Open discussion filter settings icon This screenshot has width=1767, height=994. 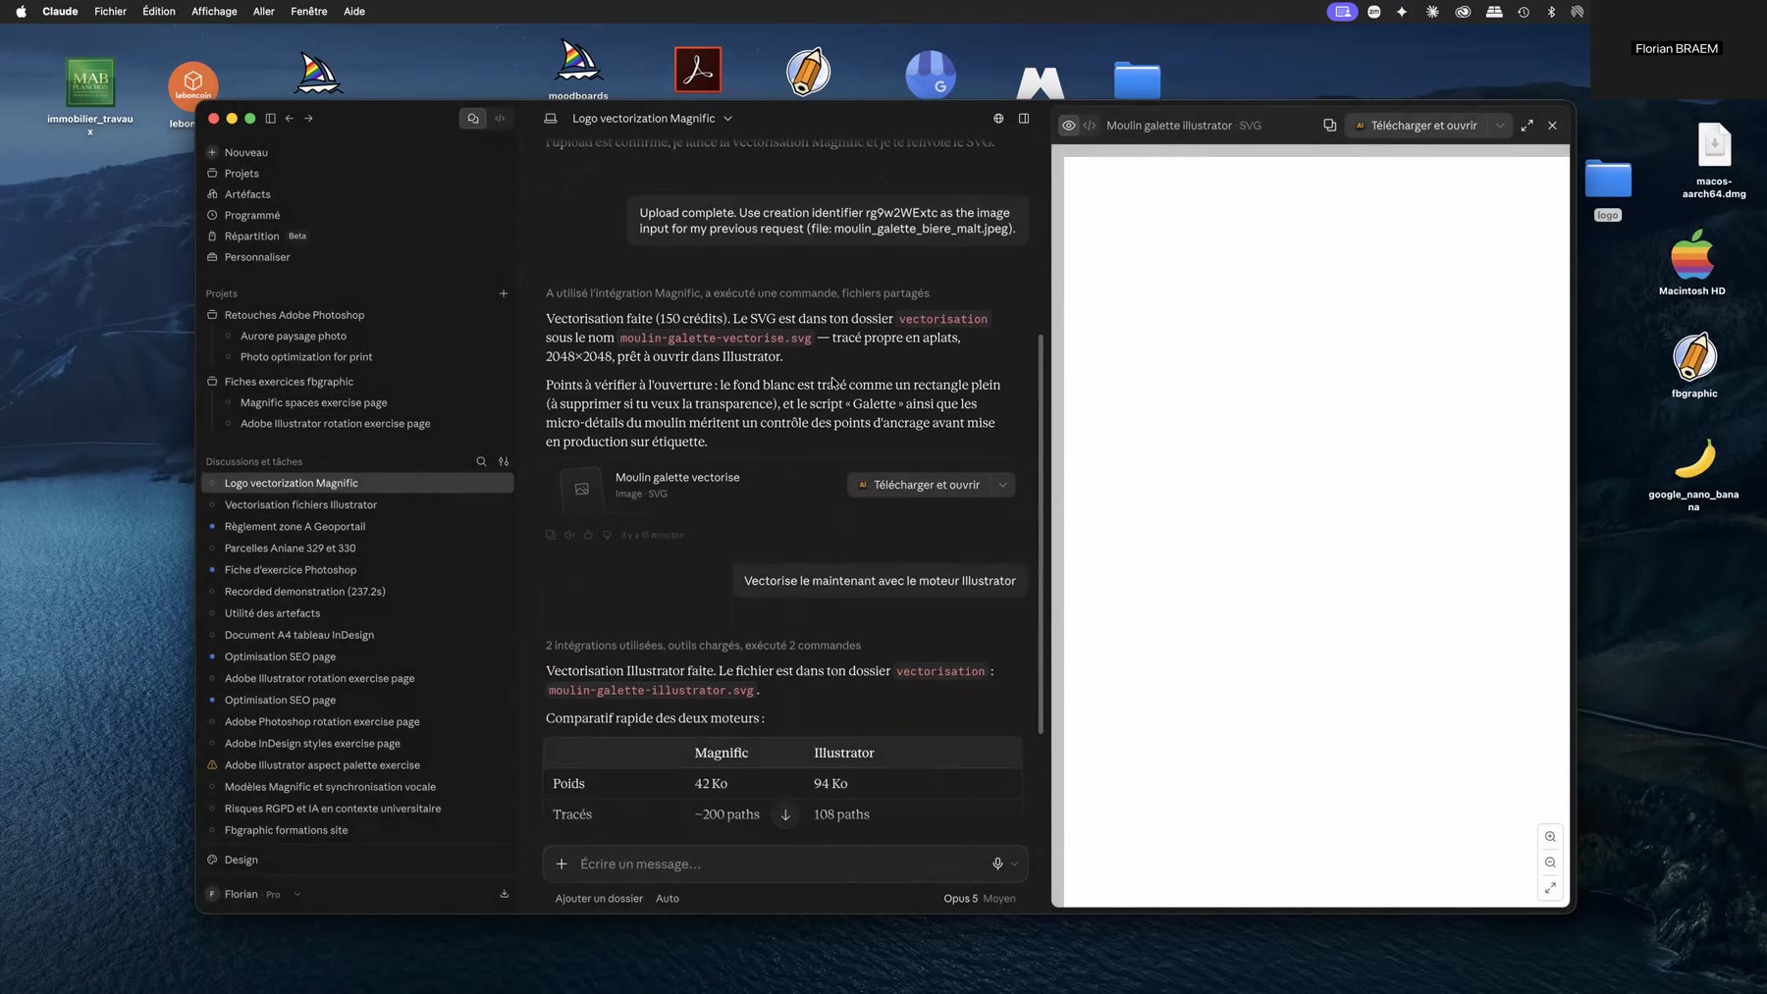coord(504,461)
